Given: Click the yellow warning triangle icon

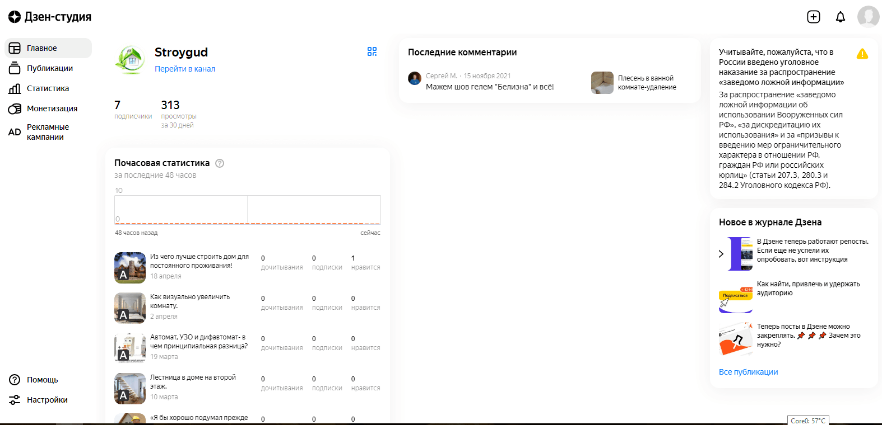Looking at the screenshot, I should coord(862,54).
